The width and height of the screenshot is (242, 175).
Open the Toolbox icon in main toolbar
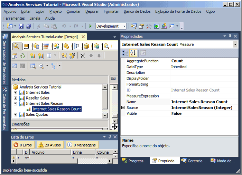pos(149,26)
